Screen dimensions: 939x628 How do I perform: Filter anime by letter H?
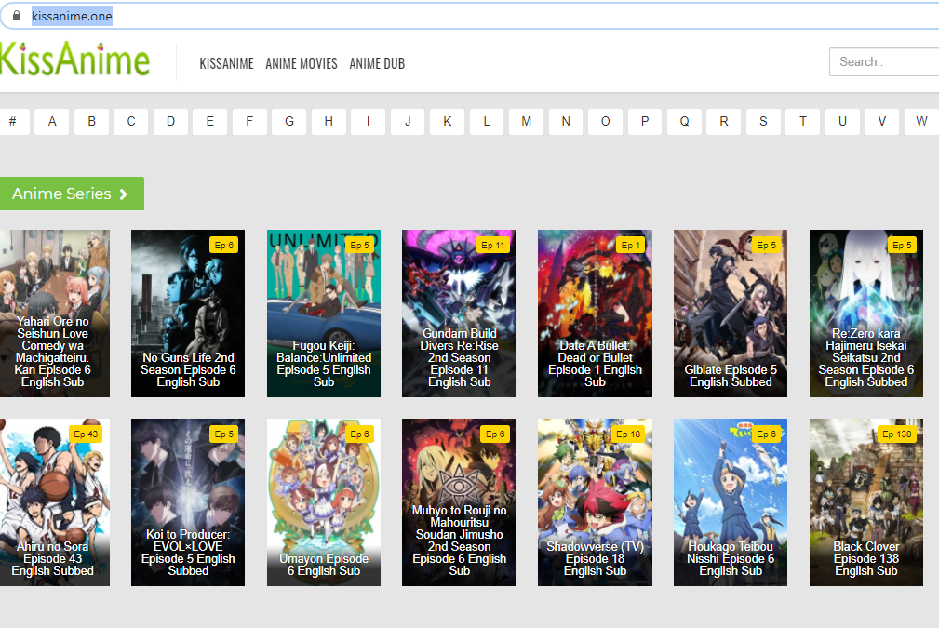(329, 122)
